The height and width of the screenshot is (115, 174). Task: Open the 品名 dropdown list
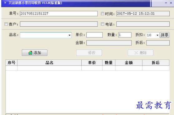pos(70,35)
